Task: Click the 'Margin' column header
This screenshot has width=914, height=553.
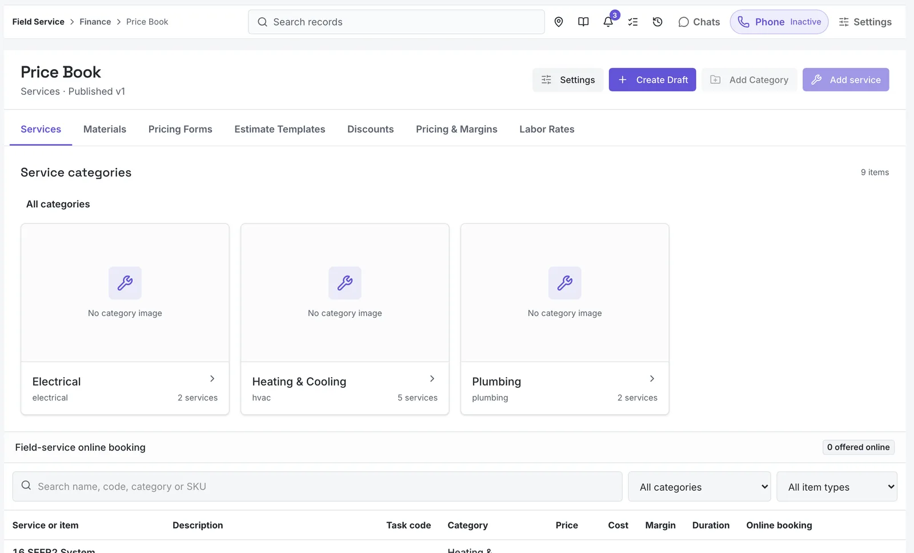Action: (x=660, y=525)
